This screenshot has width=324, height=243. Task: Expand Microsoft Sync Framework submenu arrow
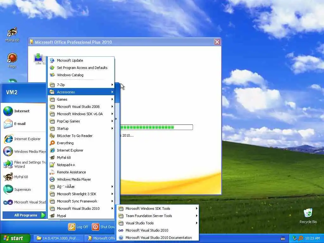112,201
